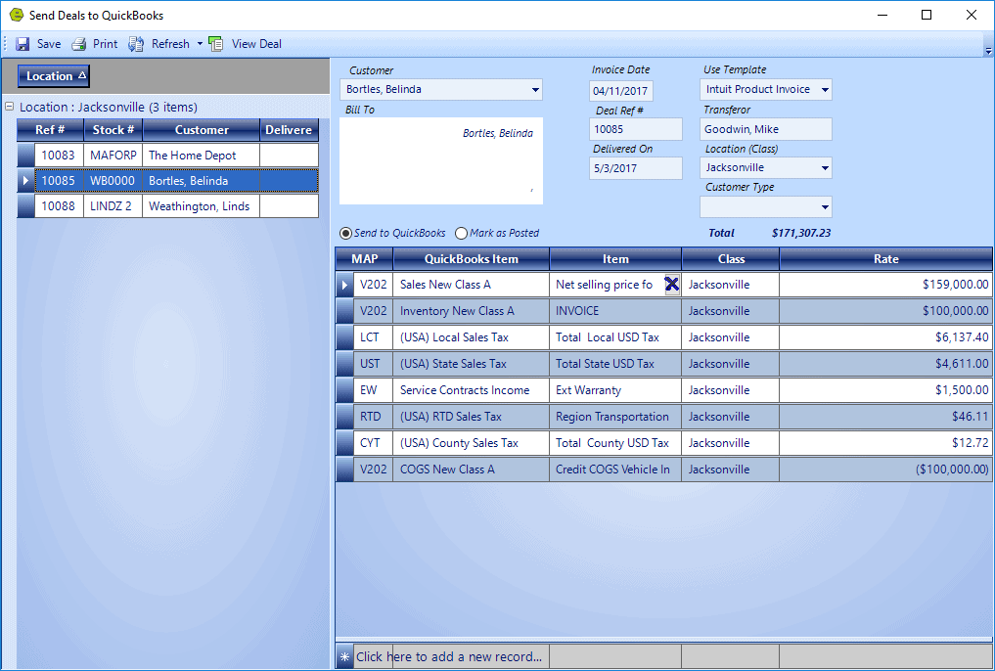Select deal 10088 Weathington row

click(168, 206)
